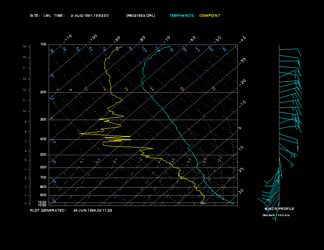The image size is (324, 250).
Task: Select the timestamp 24-JUN-1994,02:11:23
Action: tap(92, 210)
